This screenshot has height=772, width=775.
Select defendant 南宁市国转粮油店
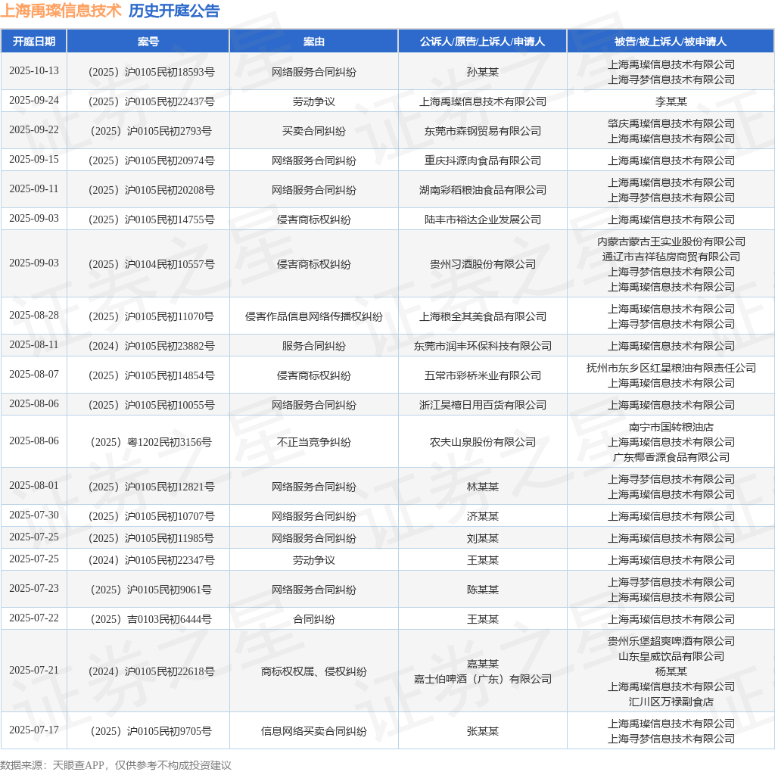pos(671,427)
